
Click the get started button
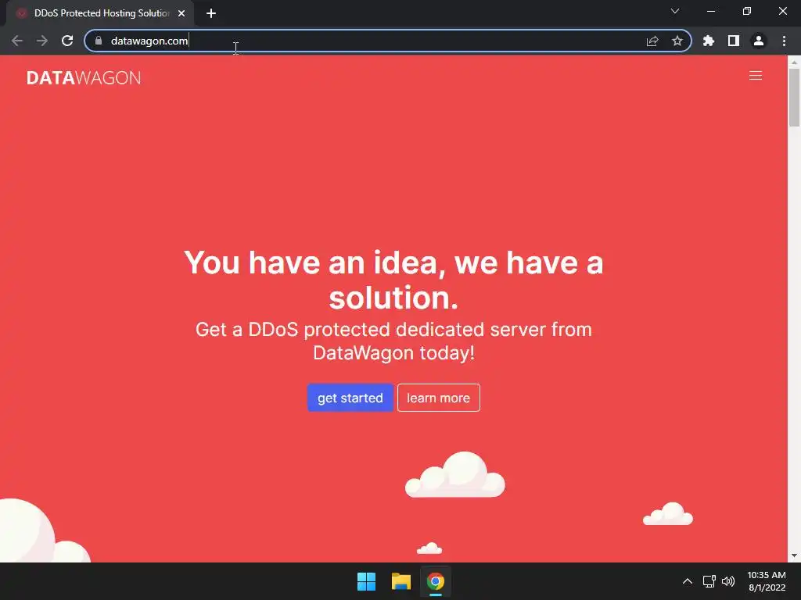tap(350, 398)
